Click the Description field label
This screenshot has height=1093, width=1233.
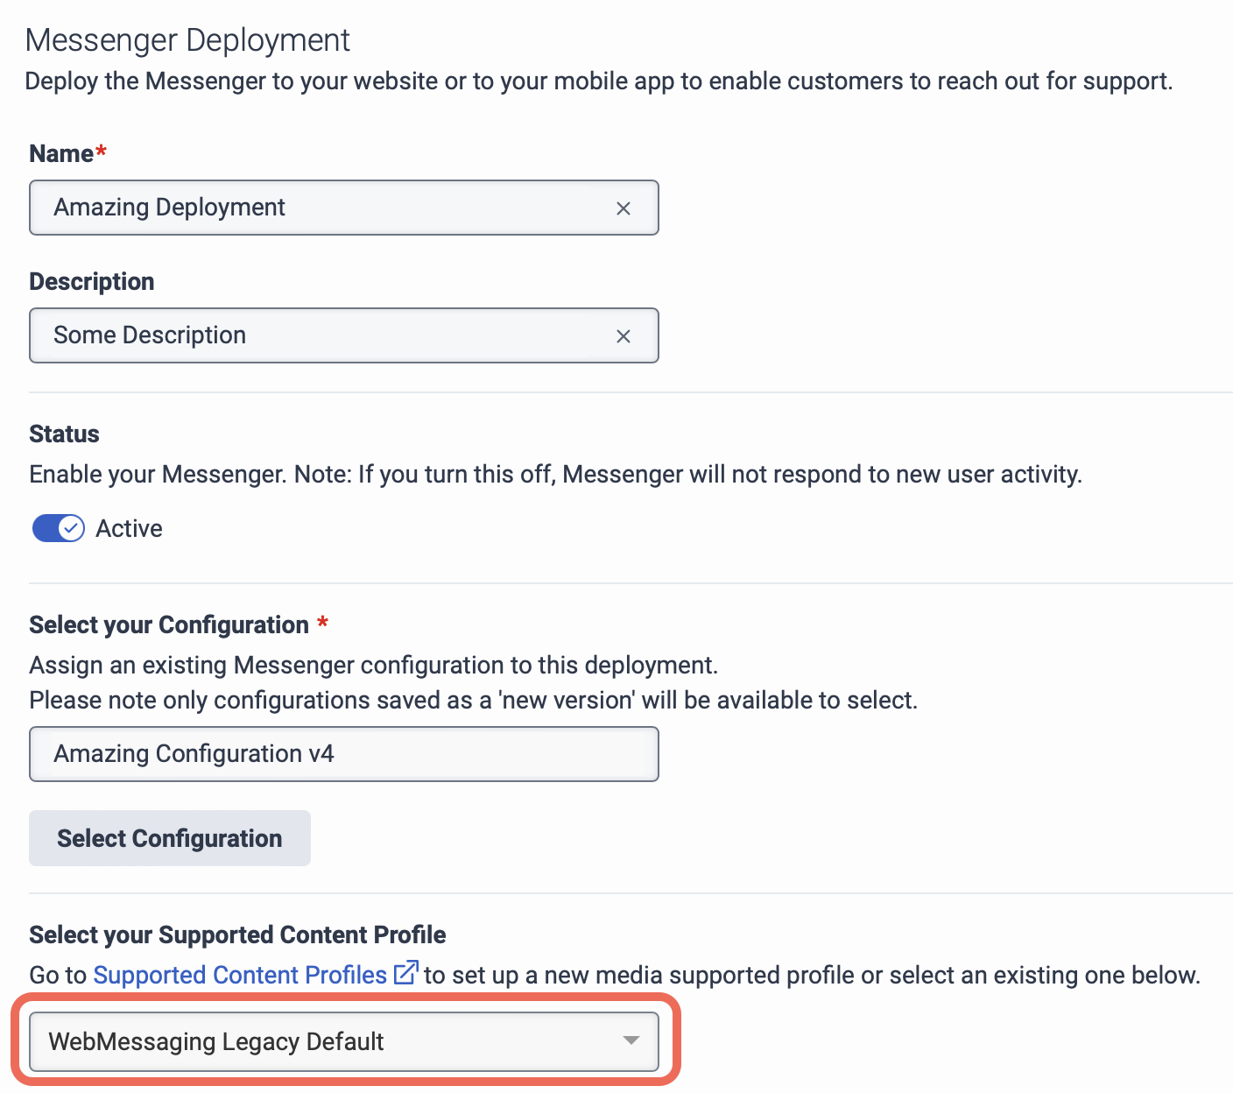(x=92, y=281)
